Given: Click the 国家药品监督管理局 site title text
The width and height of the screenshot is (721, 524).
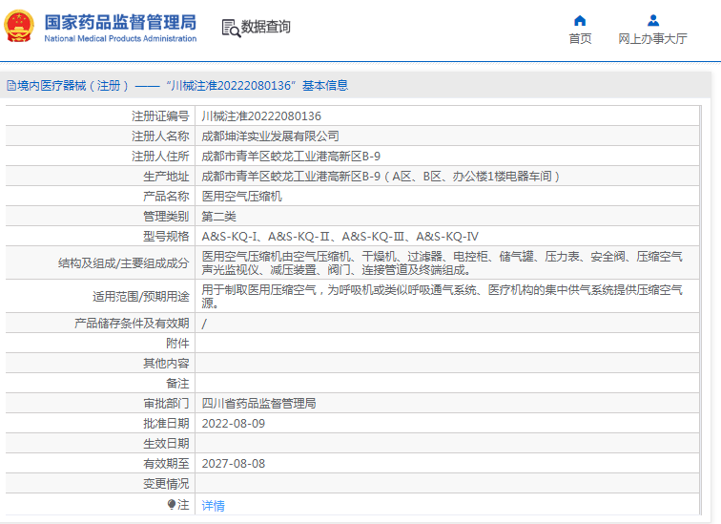Looking at the screenshot, I should pyautogui.click(x=120, y=21).
